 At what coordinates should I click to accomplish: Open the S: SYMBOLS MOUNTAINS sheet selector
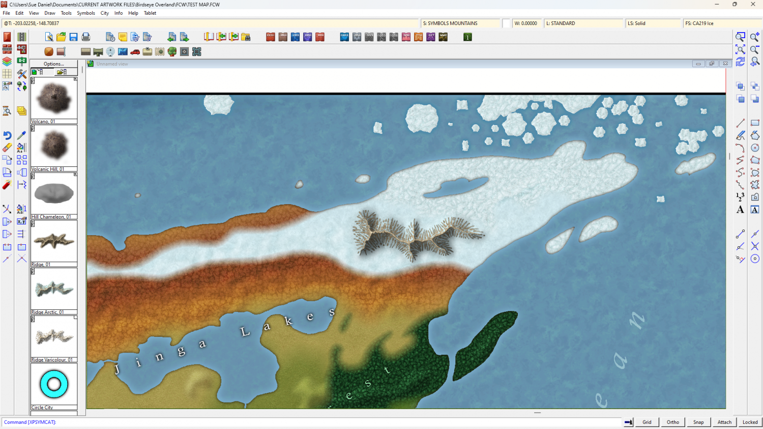click(x=461, y=23)
